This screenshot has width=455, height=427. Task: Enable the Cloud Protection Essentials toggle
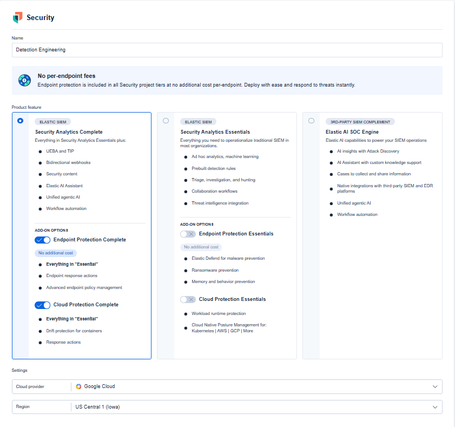(x=188, y=299)
